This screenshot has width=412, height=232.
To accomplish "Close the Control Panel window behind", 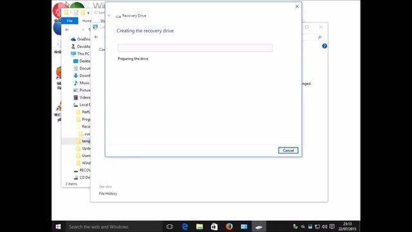I will [x=321, y=27].
